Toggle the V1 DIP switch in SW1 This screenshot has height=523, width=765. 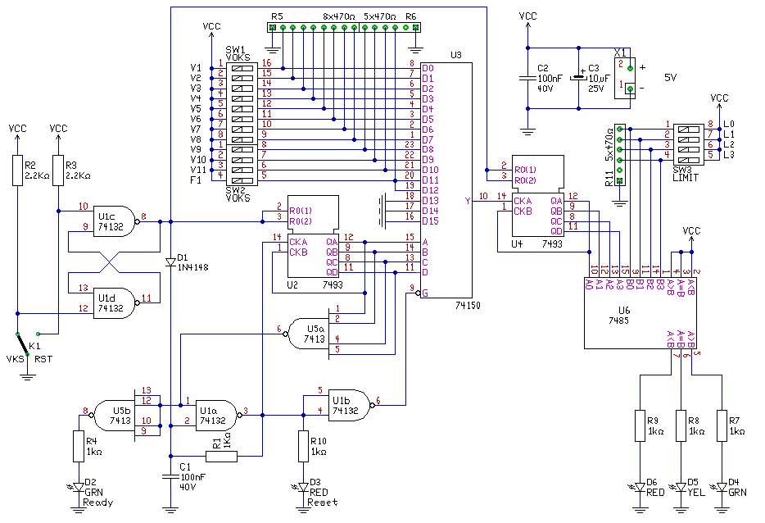coord(242,68)
